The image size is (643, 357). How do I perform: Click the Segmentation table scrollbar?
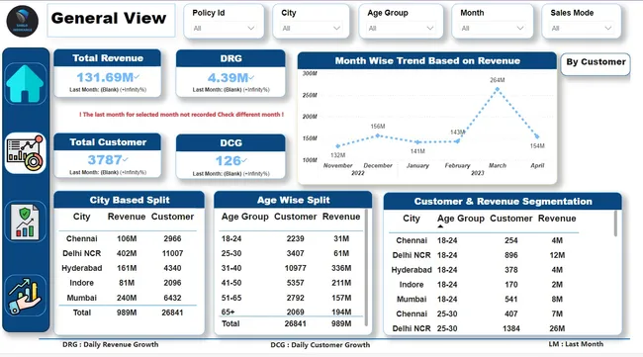[615, 223]
